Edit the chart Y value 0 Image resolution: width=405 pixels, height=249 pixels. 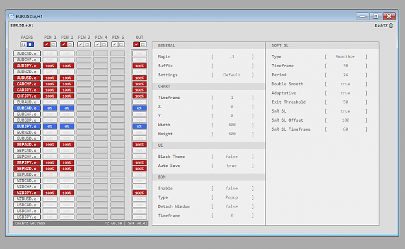(x=232, y=116)
